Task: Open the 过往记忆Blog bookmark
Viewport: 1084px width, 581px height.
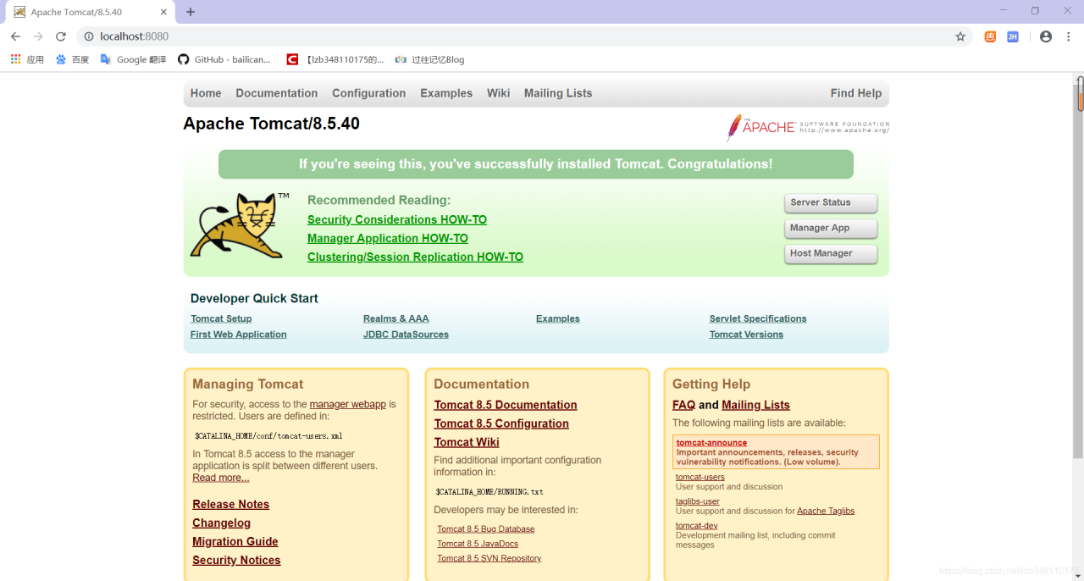Action: tap(429, 59)
